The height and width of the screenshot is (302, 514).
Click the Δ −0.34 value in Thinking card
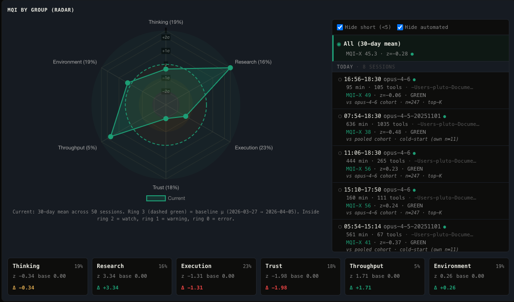[23, 288]
